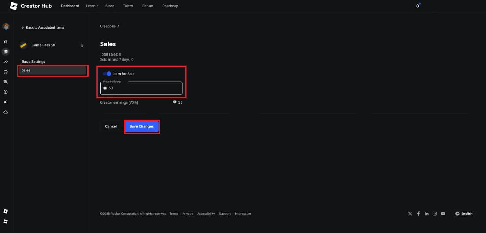This screenshot has height=233, width=486.
Task: Open the Privacy footer link
Action: [x=188, y=214]
